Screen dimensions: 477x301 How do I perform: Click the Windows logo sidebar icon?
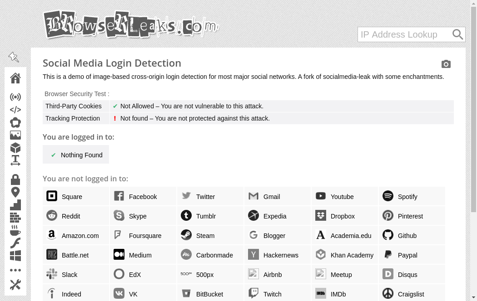tap(15, 256)
